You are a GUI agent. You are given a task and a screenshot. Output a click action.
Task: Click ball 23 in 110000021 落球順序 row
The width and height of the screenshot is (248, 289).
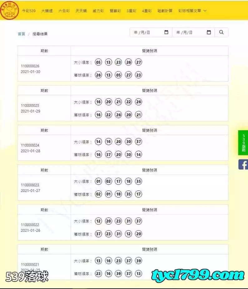pyautogui.click(x=98, y=273)
